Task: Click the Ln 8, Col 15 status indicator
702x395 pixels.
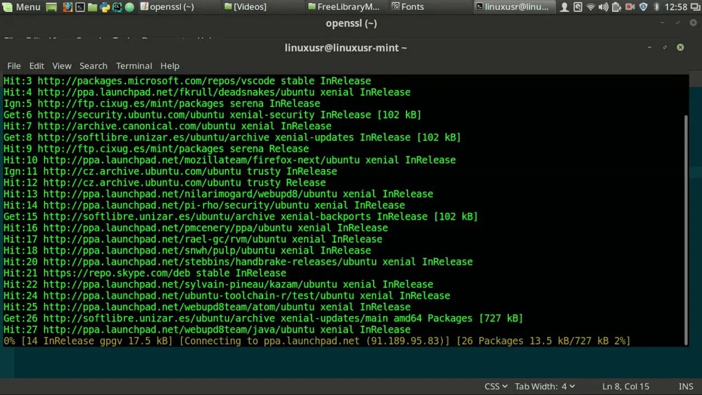Action: click(626, 386)
